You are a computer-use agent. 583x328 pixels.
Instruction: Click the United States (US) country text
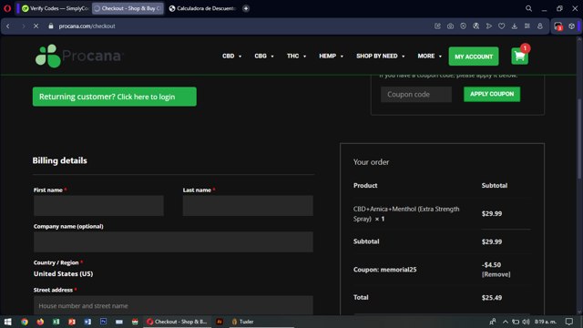(63, 273)
